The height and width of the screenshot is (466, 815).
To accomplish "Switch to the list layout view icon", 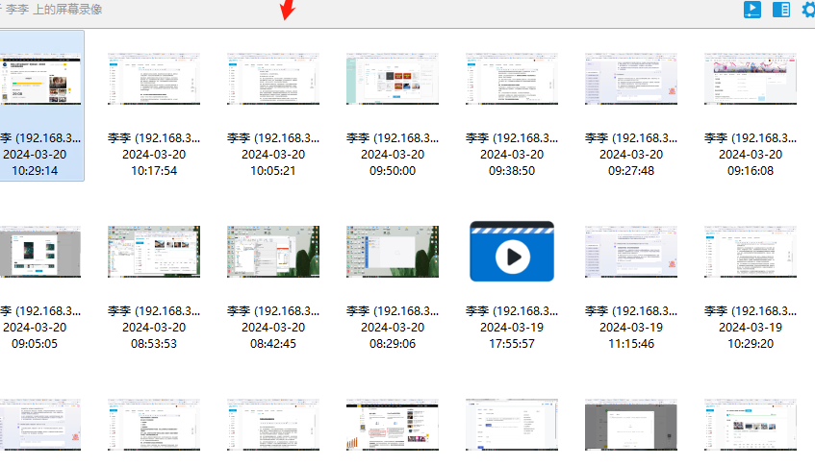I will 781,10.
